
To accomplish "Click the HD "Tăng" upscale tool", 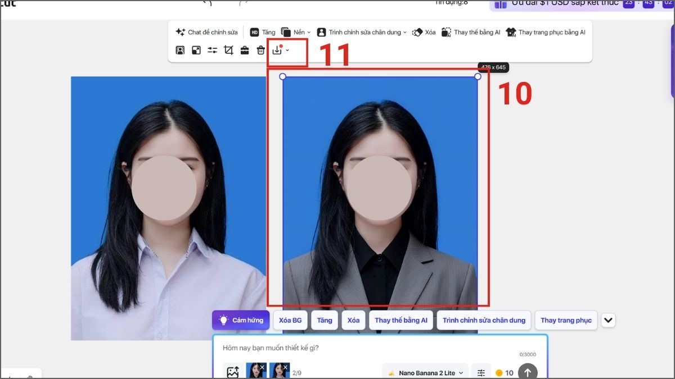I will coord(263,33).
